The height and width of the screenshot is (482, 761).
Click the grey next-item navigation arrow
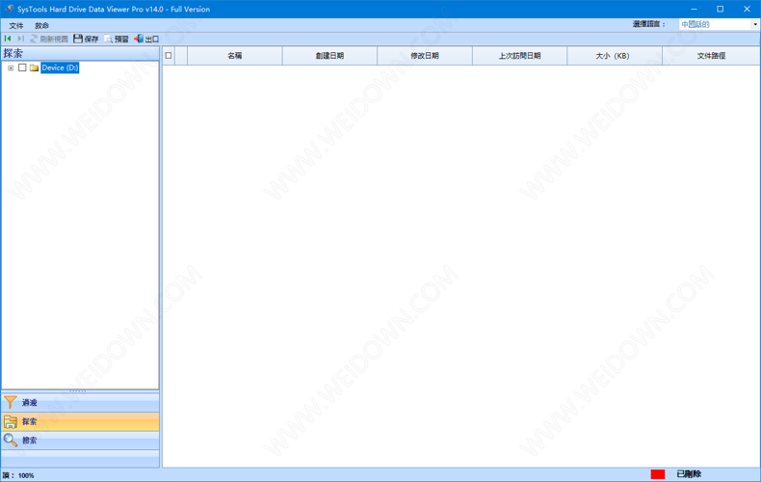pyautogui.click(x=20, y=39)
